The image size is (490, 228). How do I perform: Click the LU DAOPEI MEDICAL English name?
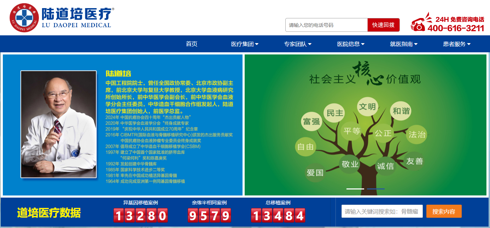[76, 25]
